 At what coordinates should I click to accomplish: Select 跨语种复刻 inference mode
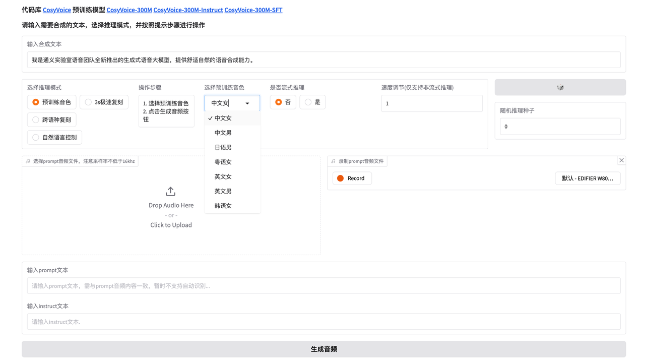36,120
